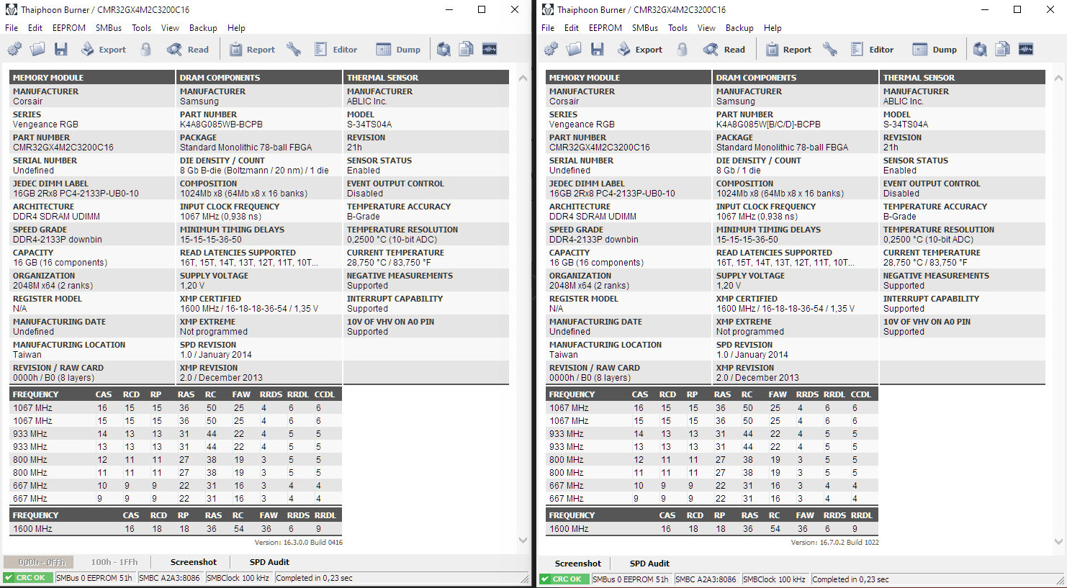Click part number 'K4A8G085W[B/C/D]-BCPB' in right window
Viewport: 1067px width, 588px height.
768,125
